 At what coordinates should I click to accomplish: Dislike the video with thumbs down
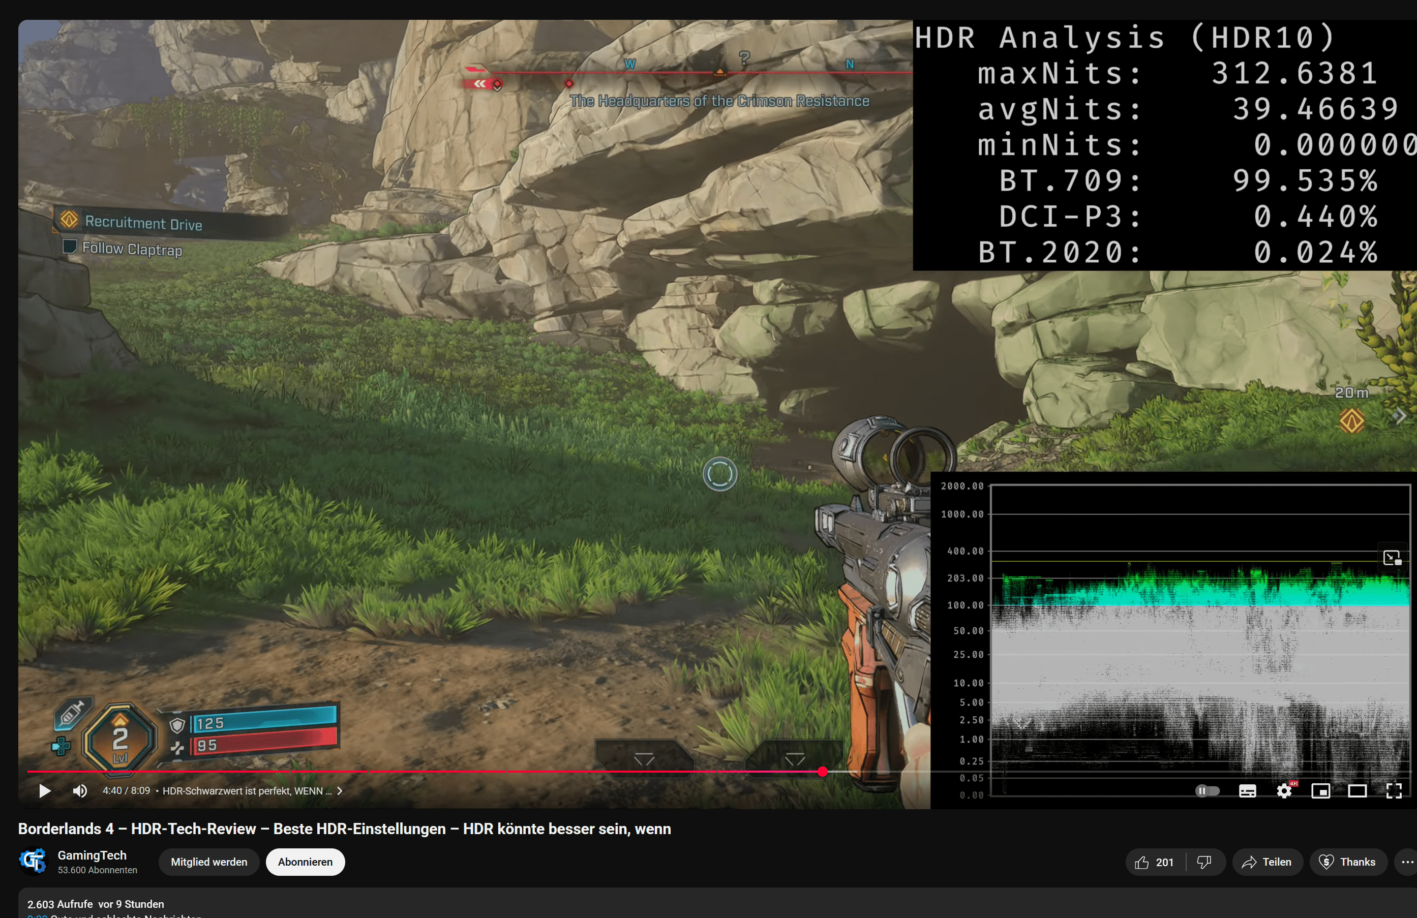pyautogui.click(x=1204, y=862)
